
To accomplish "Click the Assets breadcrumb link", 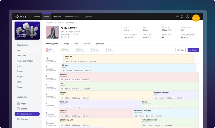I will (59, 23).
